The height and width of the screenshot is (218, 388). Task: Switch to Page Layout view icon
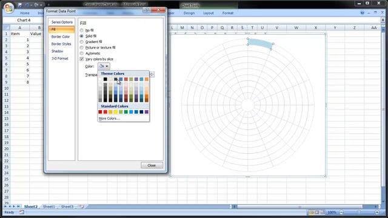(316, 213)
